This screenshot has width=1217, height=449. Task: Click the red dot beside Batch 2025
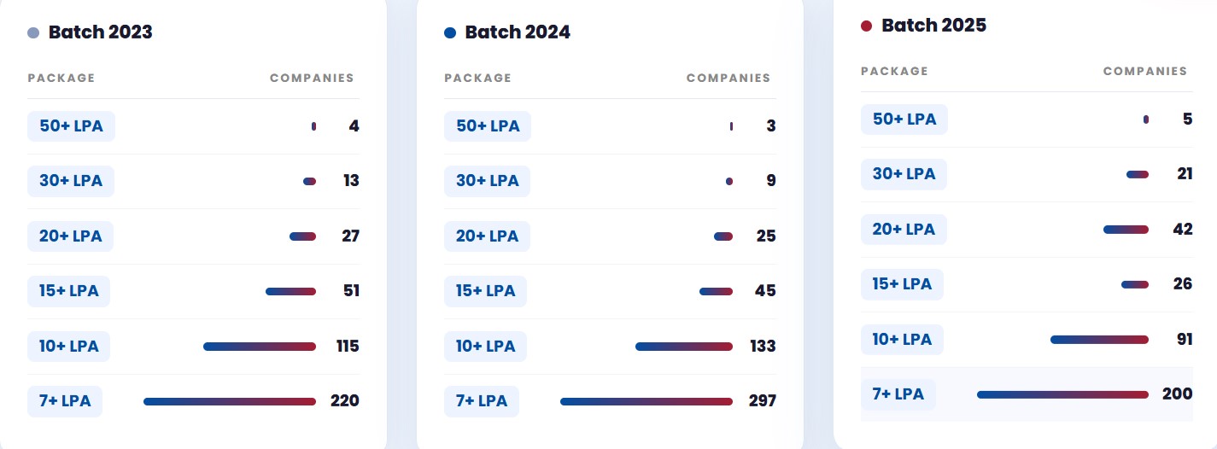pos(866,26)
